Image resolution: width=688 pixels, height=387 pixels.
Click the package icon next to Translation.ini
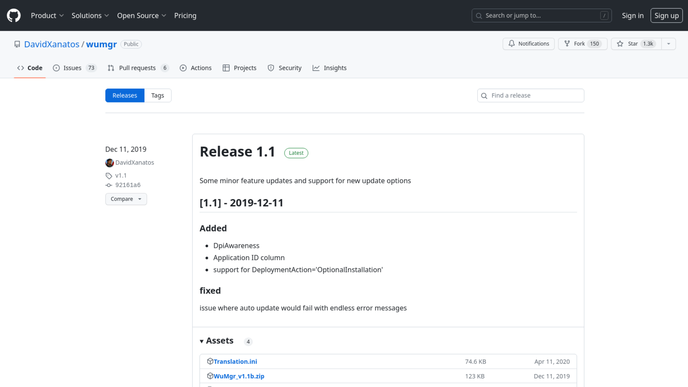pyautogui.click(x=210, y=361)
